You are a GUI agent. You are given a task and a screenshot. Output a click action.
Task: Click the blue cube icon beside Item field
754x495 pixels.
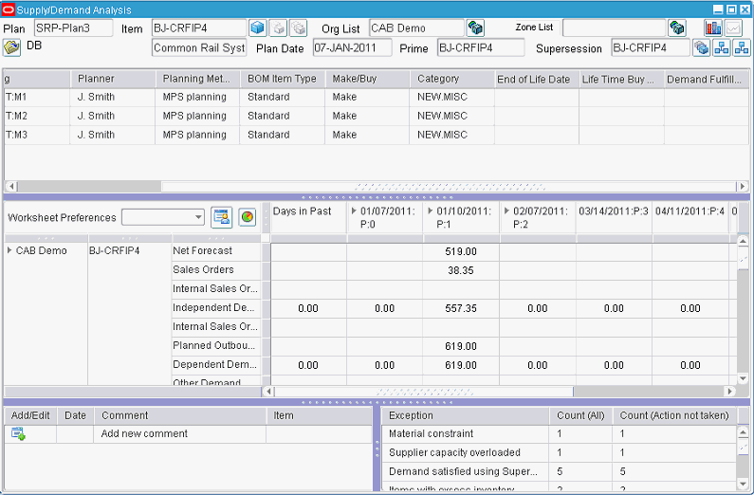[x=258, y=27]
